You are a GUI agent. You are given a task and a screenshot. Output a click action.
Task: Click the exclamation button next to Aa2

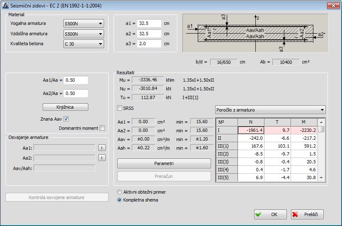click(x=102, y=158)
